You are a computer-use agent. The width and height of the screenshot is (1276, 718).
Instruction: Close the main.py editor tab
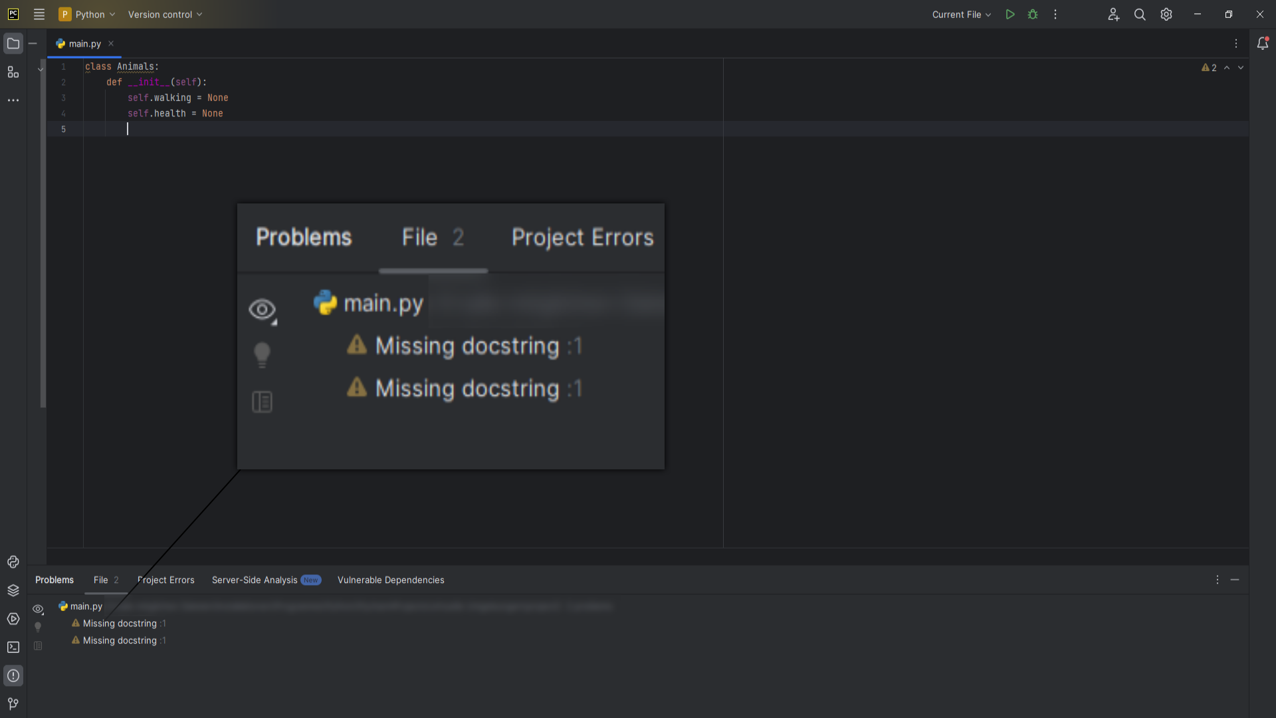(x=111, y=44)
